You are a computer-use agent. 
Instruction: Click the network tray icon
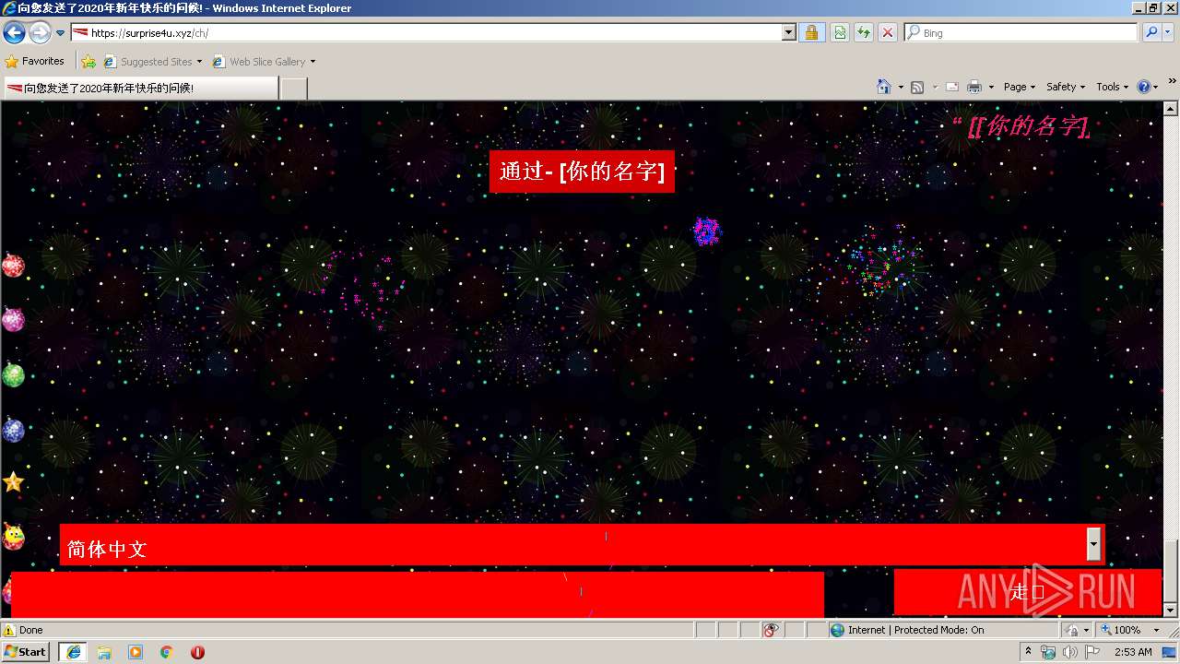[1048, 652]
